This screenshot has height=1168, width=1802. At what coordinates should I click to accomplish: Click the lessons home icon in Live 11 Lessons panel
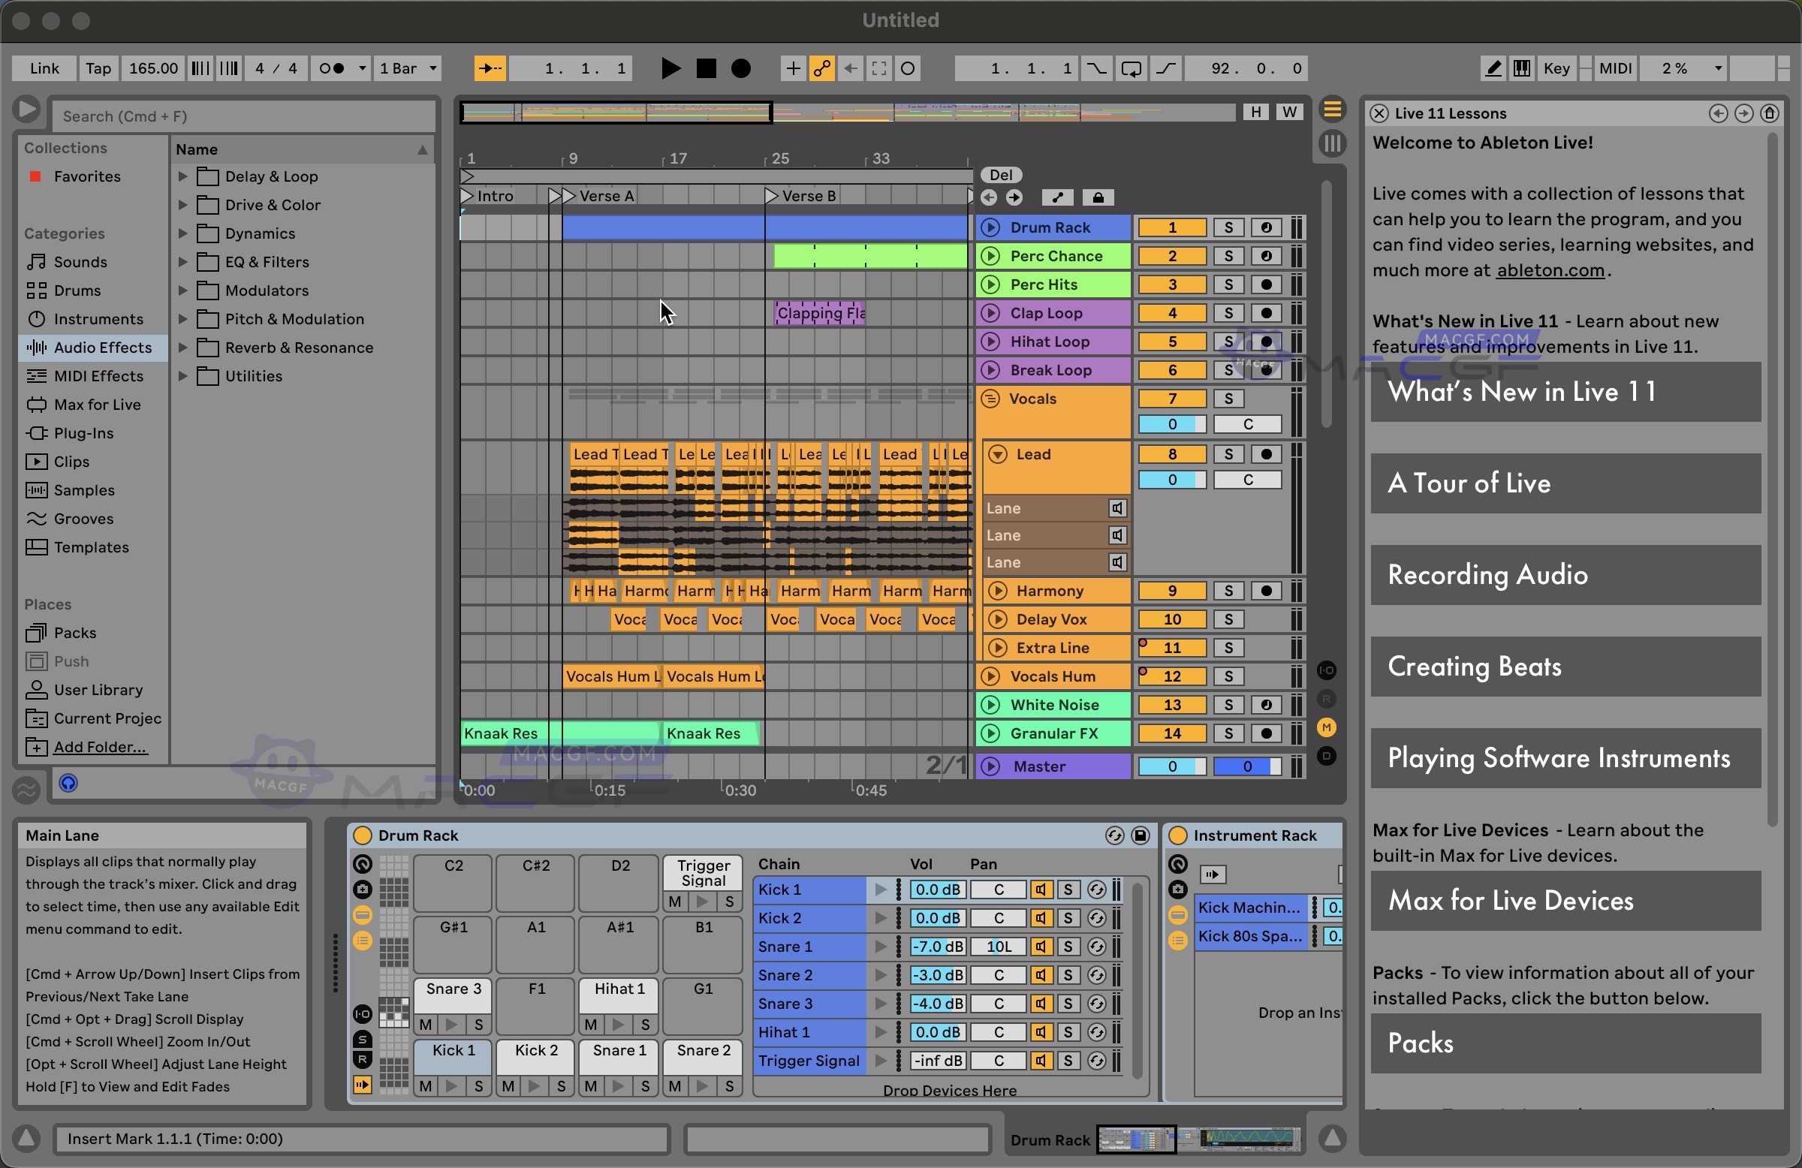pyautogui.click(x=1771, y=113)
